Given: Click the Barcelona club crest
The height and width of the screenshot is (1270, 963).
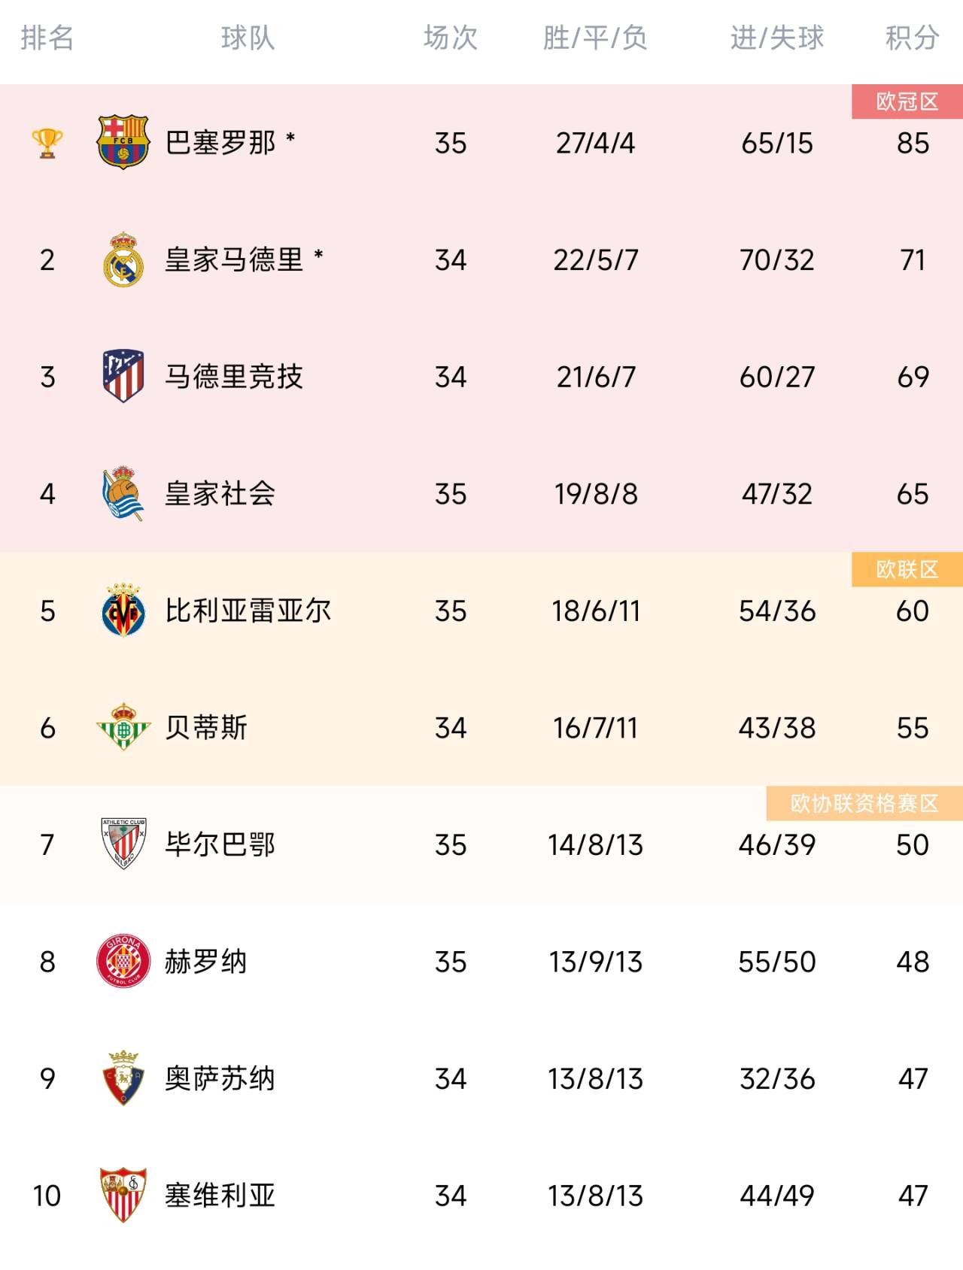Looking at the screenshot, I should 123,142.
